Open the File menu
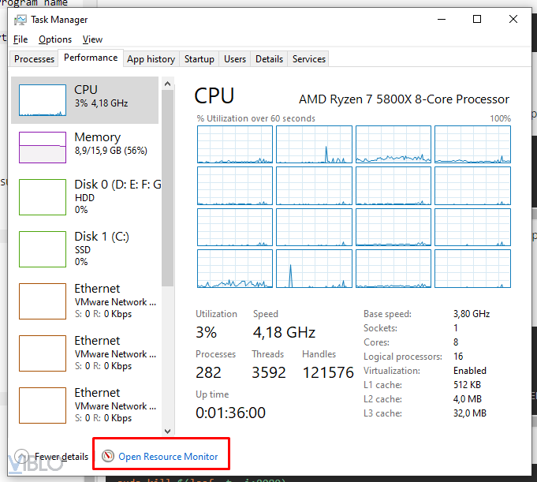Image resolution: width=537 pixels, height=482 pixels. pyautogui.click(x=21, y=39)
